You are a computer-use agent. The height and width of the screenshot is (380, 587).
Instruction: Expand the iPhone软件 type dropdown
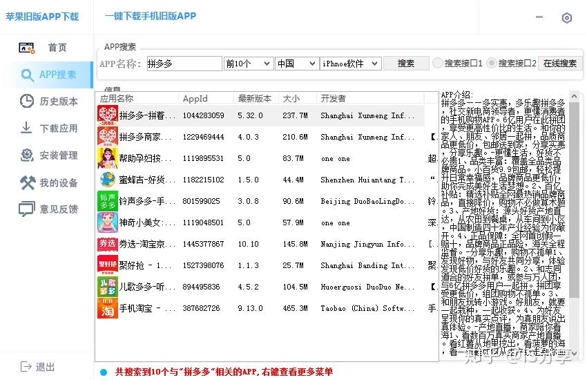coord(350,64)
